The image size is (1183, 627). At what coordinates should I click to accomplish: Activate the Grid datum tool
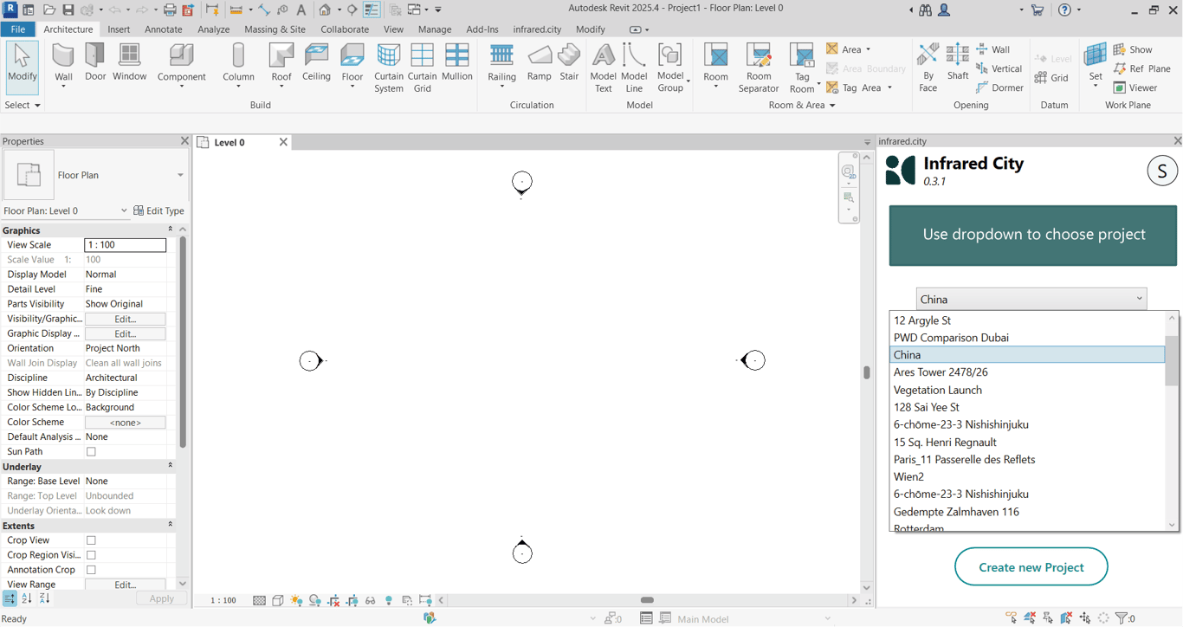(x=1052, y=78)
